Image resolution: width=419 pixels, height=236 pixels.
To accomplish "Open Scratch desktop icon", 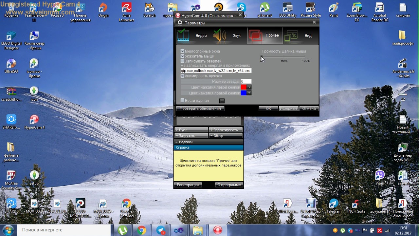I will [149, 10].
